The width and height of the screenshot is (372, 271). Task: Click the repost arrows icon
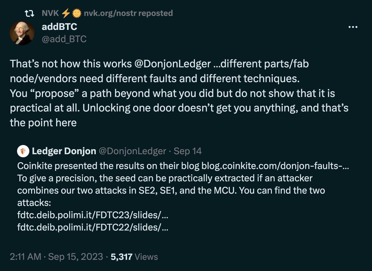pos(29,13)
